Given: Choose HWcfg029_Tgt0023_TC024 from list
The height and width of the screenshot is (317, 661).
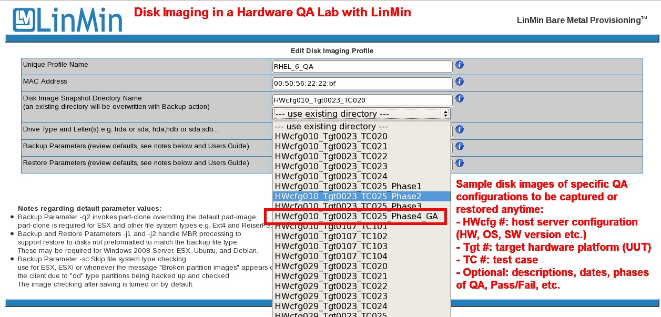Looking at the screenshot, I should click(361, 306).
